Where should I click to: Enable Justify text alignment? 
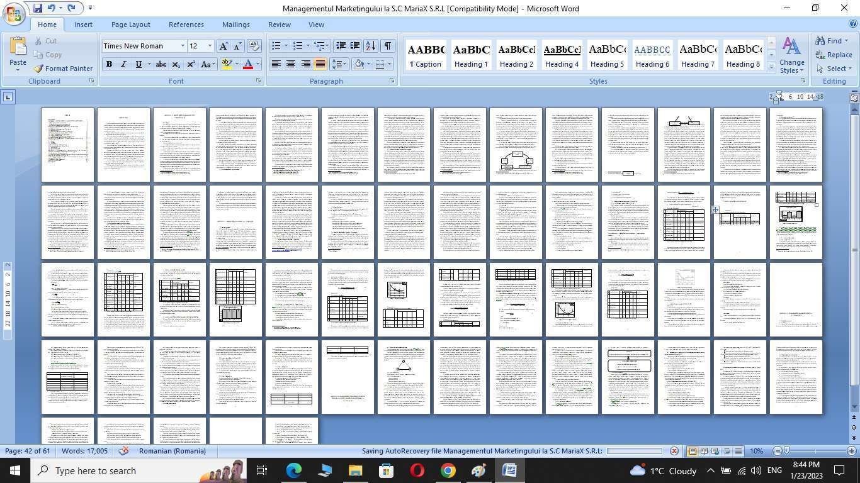pyautogui.click(x=320, y=64)
